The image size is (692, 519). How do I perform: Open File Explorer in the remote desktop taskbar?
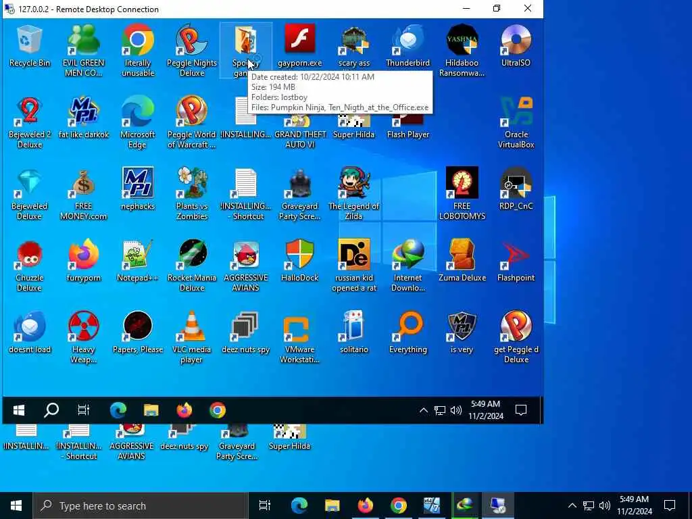pyautogui.click(x=151, y=410)
